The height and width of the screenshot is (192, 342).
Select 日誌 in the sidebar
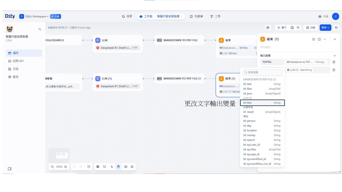pos(24,69)
